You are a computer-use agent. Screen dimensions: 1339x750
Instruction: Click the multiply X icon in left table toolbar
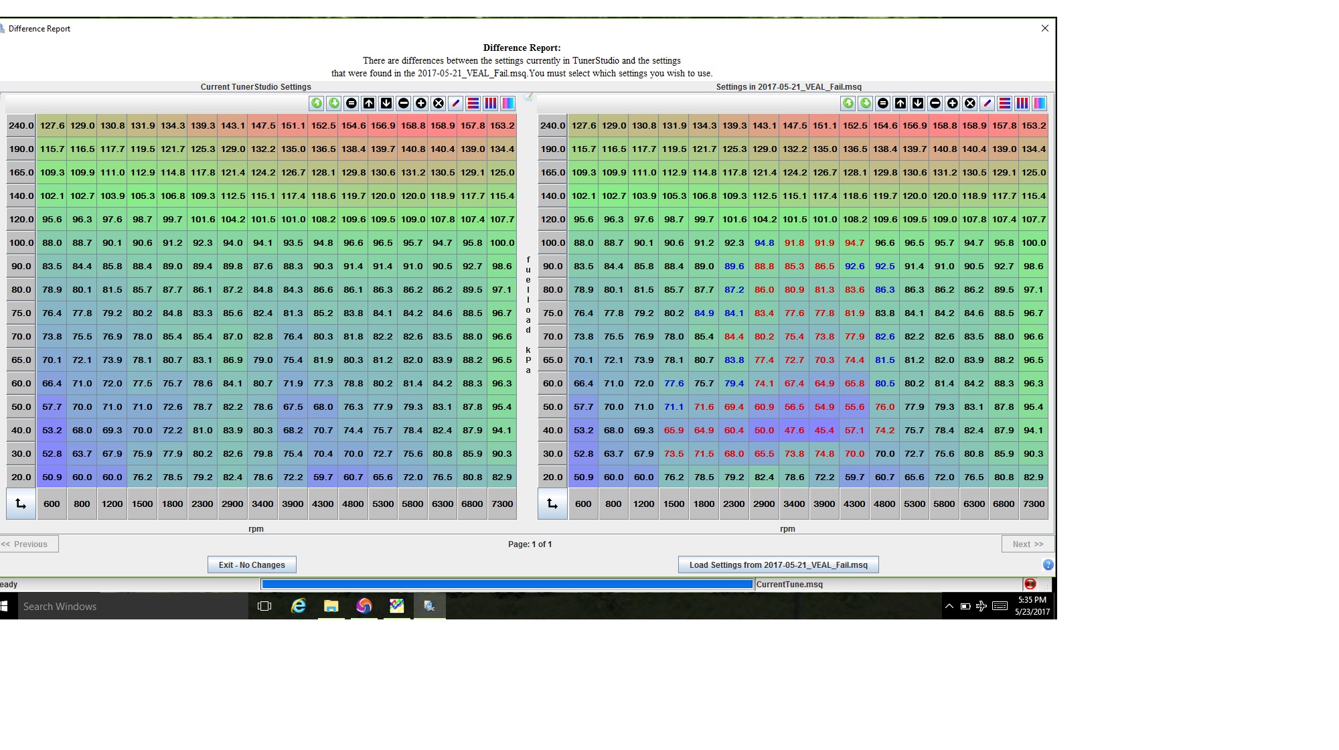tap(439, 103)
